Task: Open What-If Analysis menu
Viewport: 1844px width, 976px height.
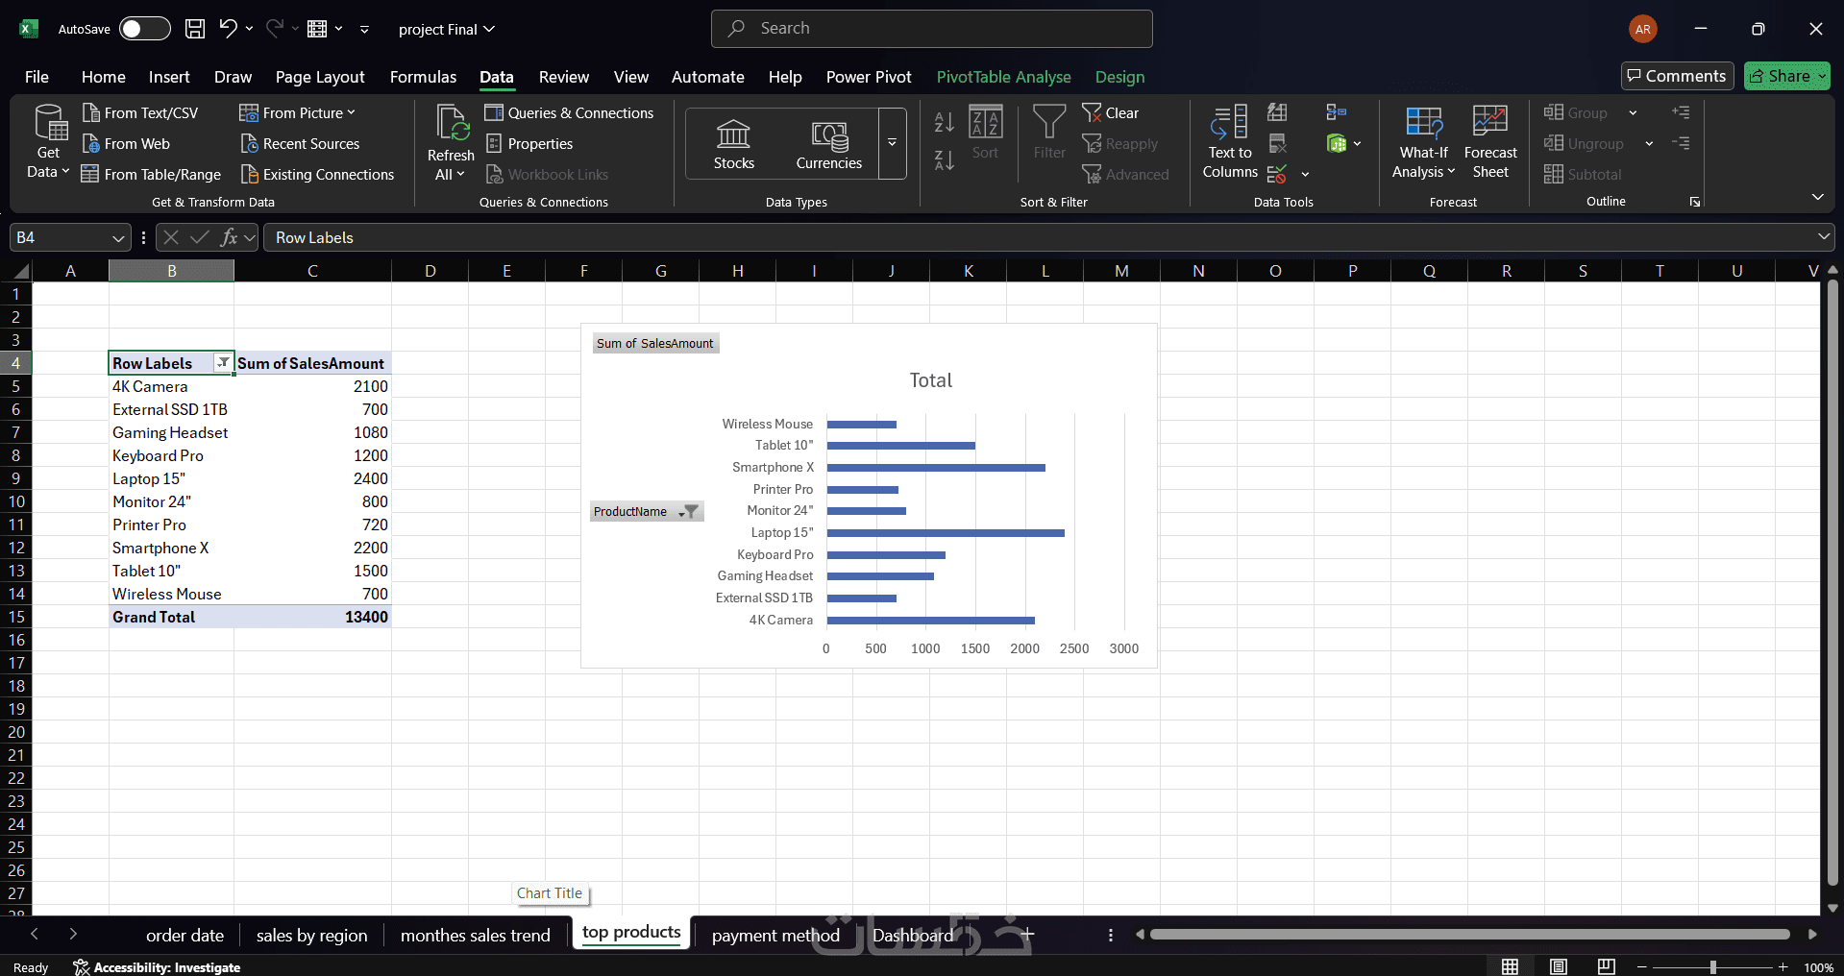Action: 1424,142
